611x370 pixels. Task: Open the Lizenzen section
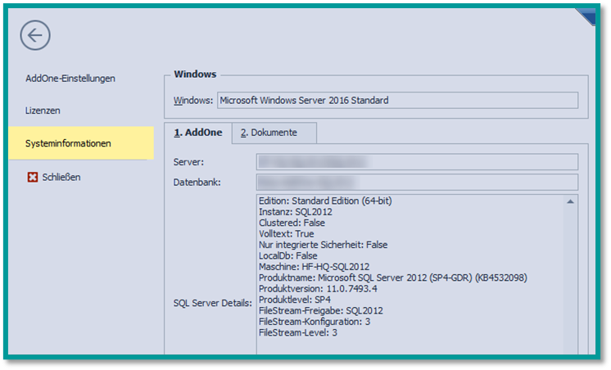pos(43,111)
